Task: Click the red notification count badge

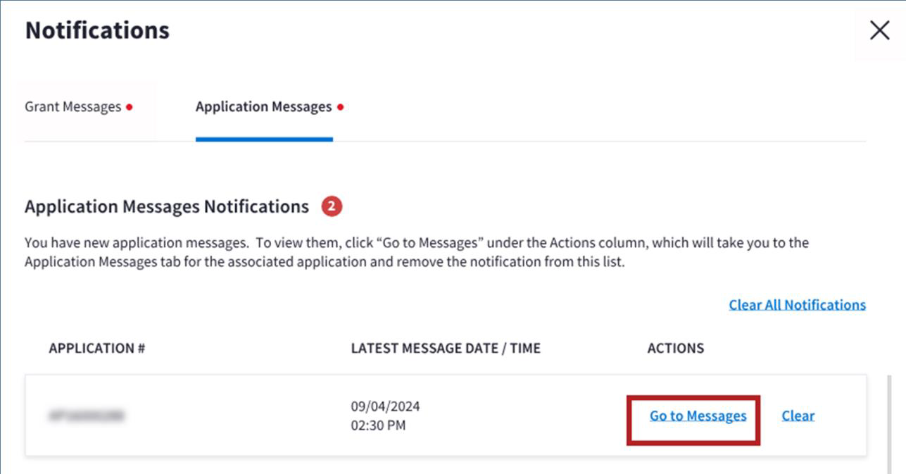Action: 332,207
